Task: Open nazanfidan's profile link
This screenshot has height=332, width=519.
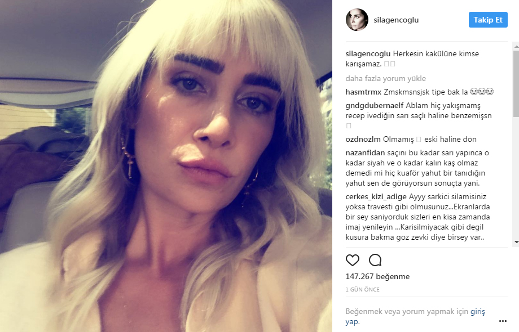Action: (365, 153)
